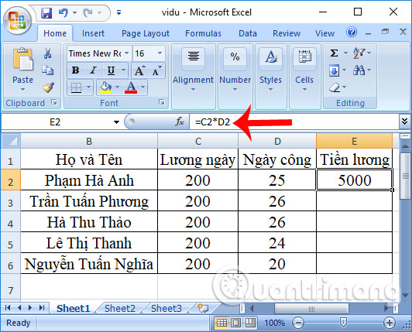Click the zoom slider handle
The height and width of the screenshot is (332, 412).
343,323
